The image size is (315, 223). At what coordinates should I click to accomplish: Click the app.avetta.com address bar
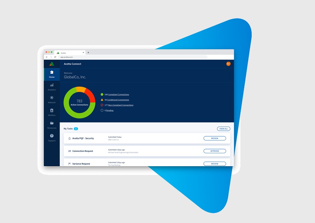(133, 57)
